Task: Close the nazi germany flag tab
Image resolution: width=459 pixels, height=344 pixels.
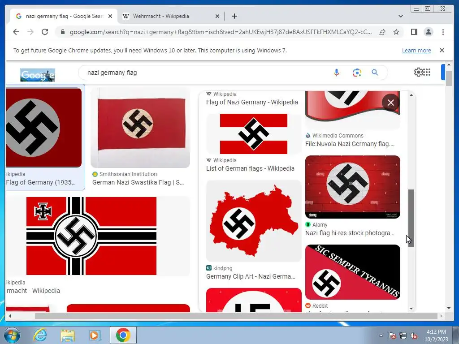Action: point(110,16)
